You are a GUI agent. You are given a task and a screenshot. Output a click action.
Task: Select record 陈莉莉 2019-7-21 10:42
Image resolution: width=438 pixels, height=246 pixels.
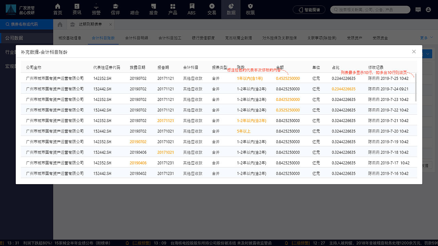pos(388,121)
